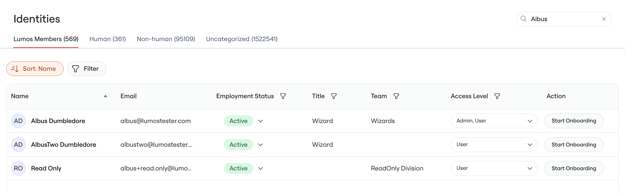
Task: Toggle the Name column sort arrow
Action: [x=105, y=96]
